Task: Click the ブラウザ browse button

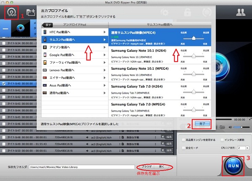Action: point(146,167)
